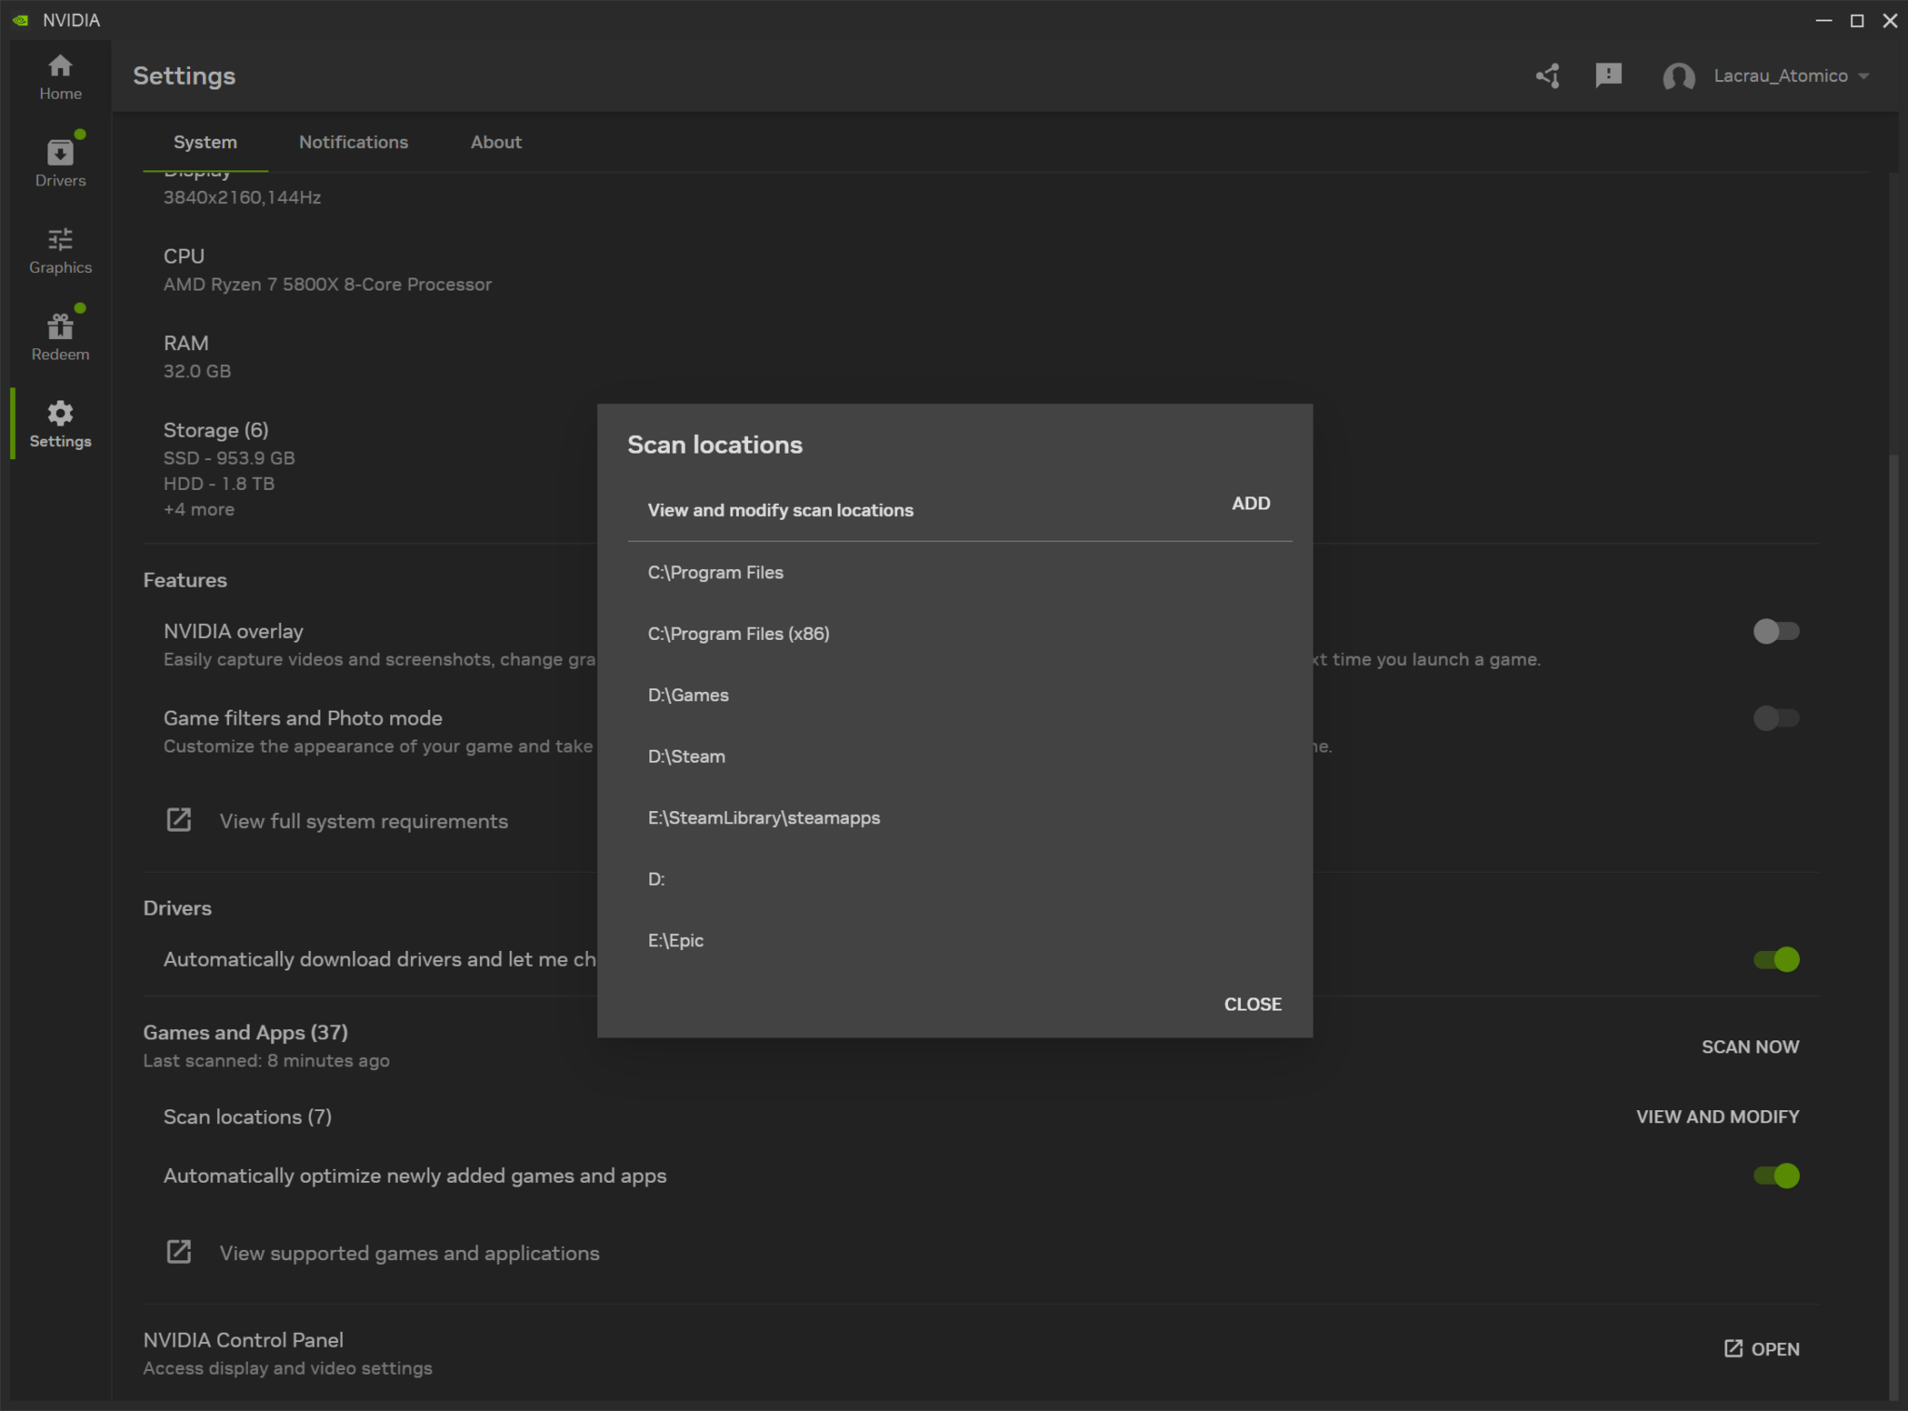The image size is (1908, 1411).
Task: Click ADD in Scan locations dialog
Action: [1250, 504]
